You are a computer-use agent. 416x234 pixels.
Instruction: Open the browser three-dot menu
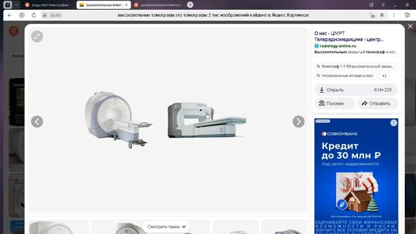[x=394, y=15]
